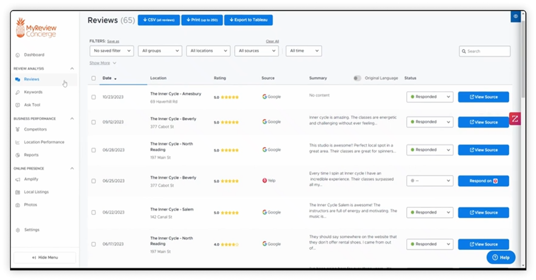This screenshot has width=536, height=280.
Task: Click the Search input field
Action: (485, 51)
